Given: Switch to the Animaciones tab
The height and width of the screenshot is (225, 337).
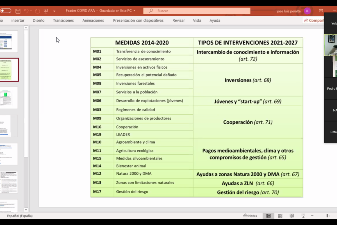Looking at the screenshot, I should click(x=93, y=20).
